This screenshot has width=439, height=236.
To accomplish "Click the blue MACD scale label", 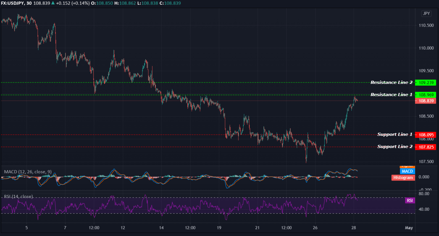I will tap(407, 171).
